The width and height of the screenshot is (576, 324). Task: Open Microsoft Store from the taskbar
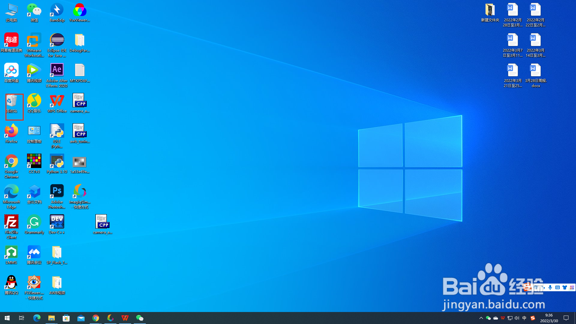(66, 318)
